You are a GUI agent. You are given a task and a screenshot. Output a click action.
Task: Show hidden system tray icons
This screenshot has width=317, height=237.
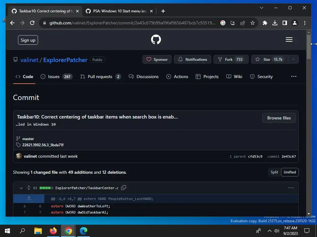(270, 231)
